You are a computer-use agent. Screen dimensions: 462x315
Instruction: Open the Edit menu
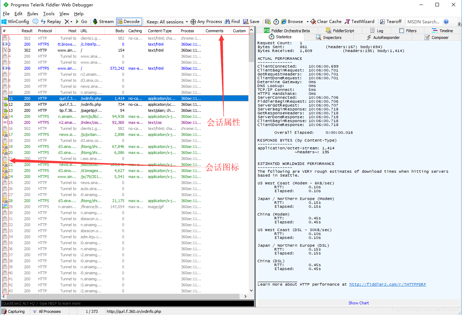tap(18, 13)
